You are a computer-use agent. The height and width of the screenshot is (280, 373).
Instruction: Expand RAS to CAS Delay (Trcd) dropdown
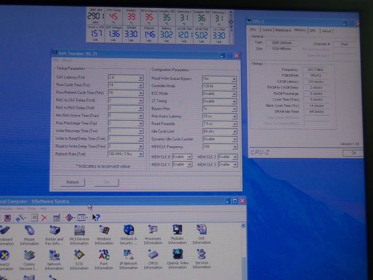click(141, 101)
